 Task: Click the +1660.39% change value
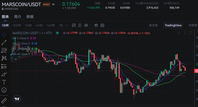pos(93,8)
